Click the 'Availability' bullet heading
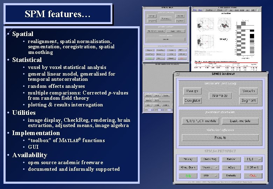 [x=30, y=155]
